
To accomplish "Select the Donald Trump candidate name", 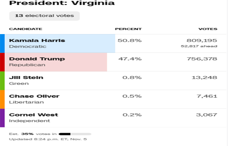I will 37,59.
